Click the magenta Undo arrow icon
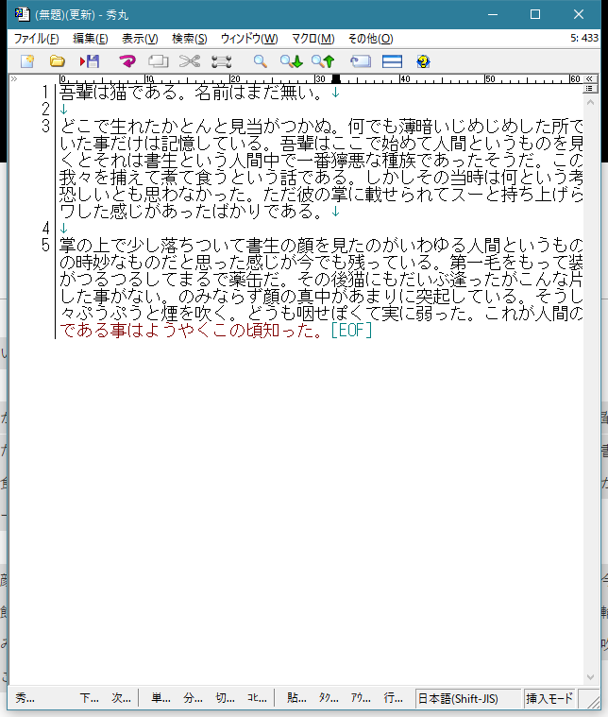 coord(127,61)
